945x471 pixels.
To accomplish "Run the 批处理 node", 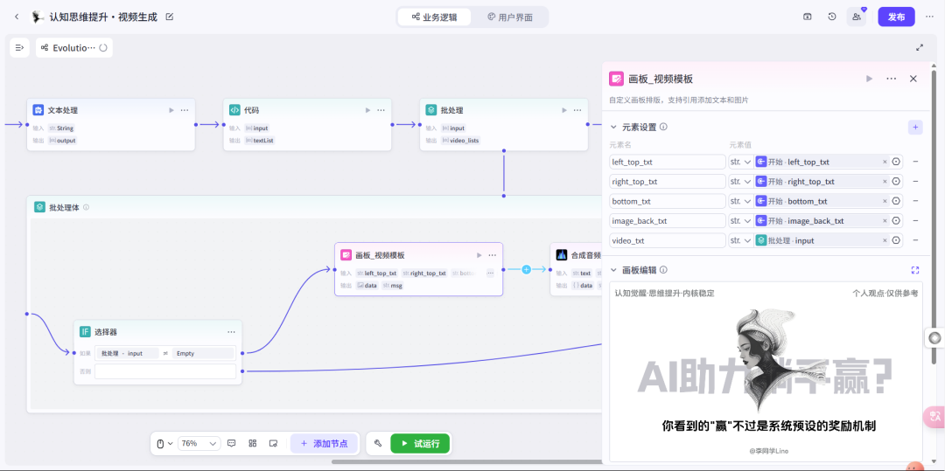I will (564, 110).
